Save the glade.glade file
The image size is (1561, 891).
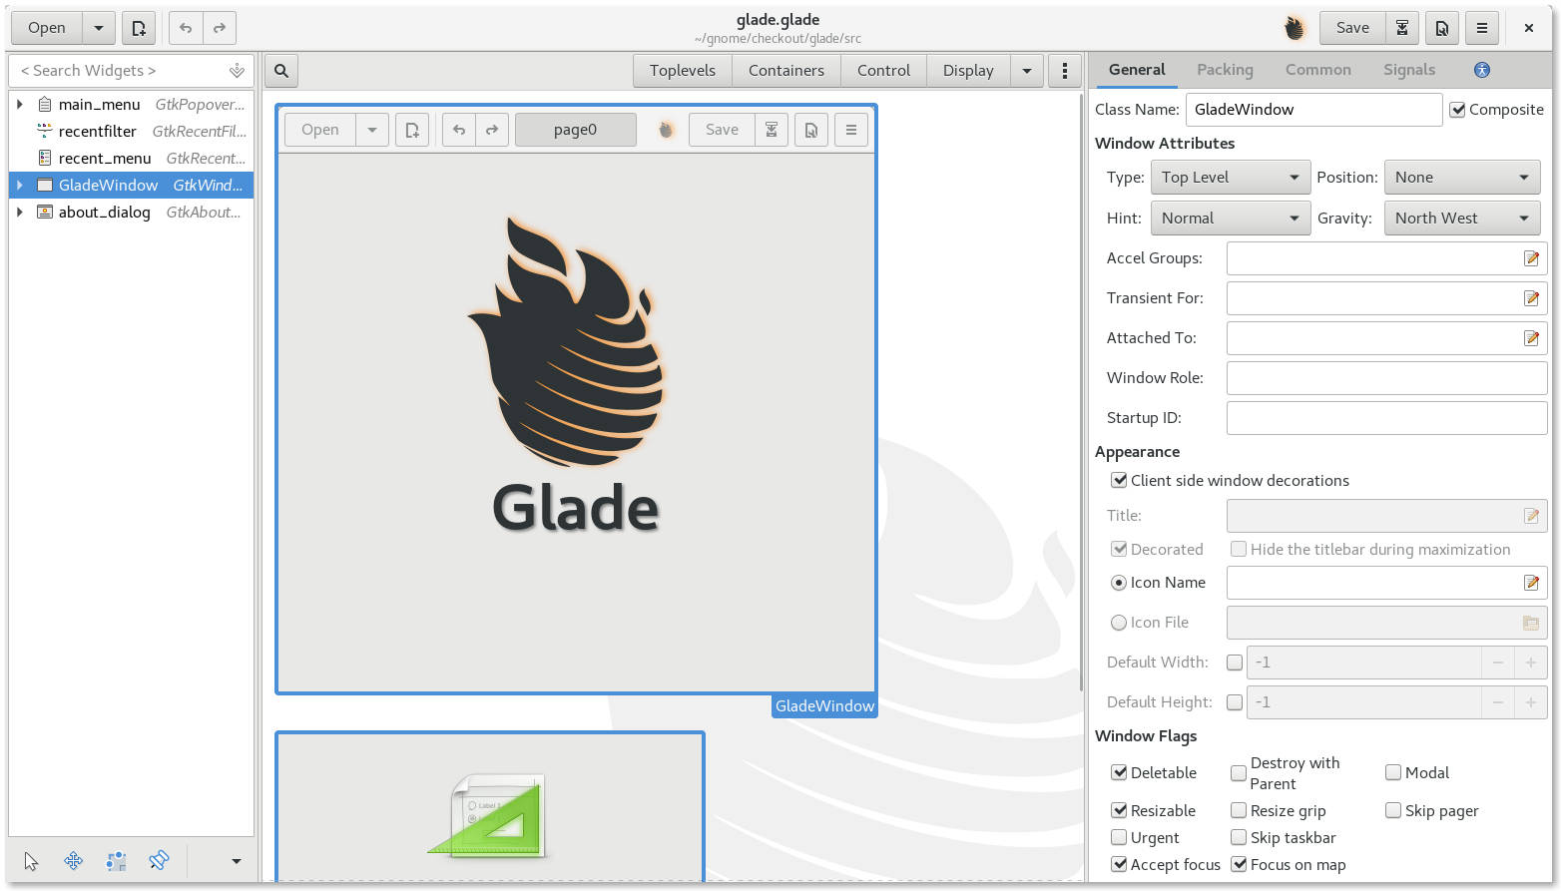click(x=1351, y=27)
